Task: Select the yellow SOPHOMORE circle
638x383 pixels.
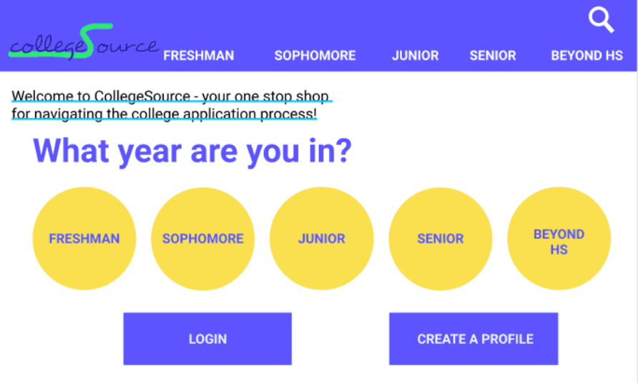Action: pyautogui.click(x=202, y=238)
